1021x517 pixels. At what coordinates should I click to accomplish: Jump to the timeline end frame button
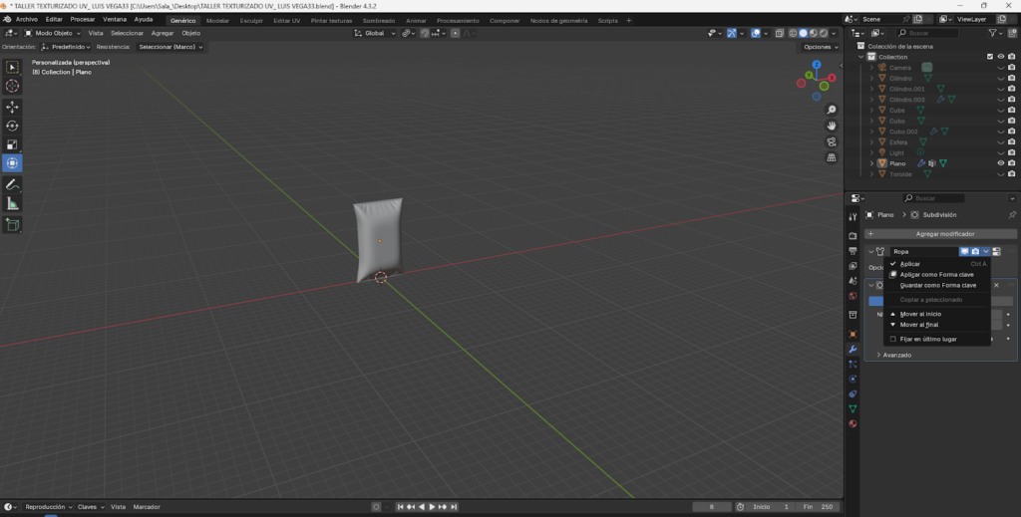[x=454, y=507]
